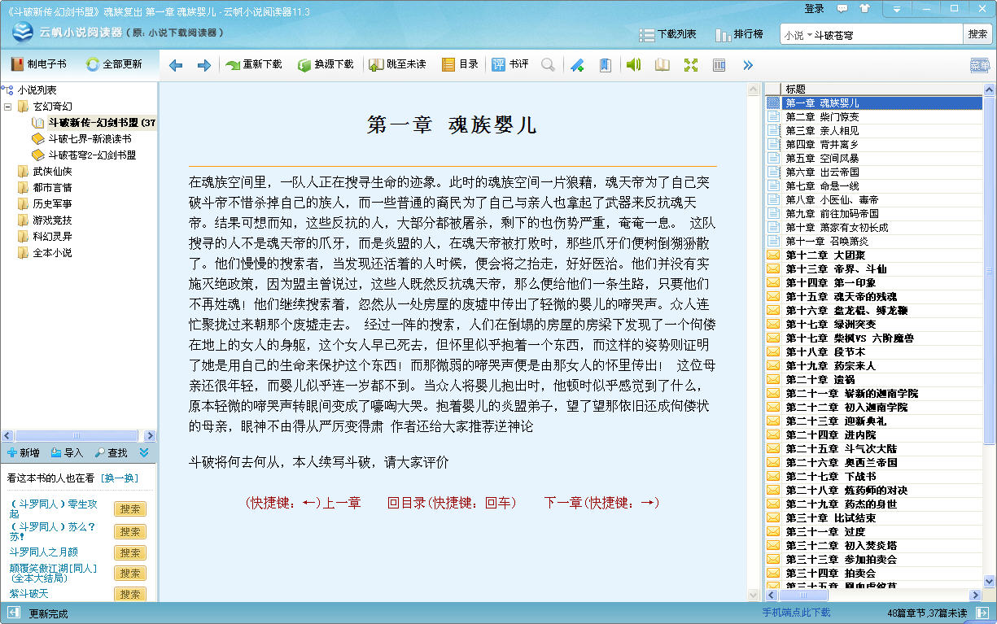Click the magnifier search icon in toolbar
The image size is (997, 624).
549,65
